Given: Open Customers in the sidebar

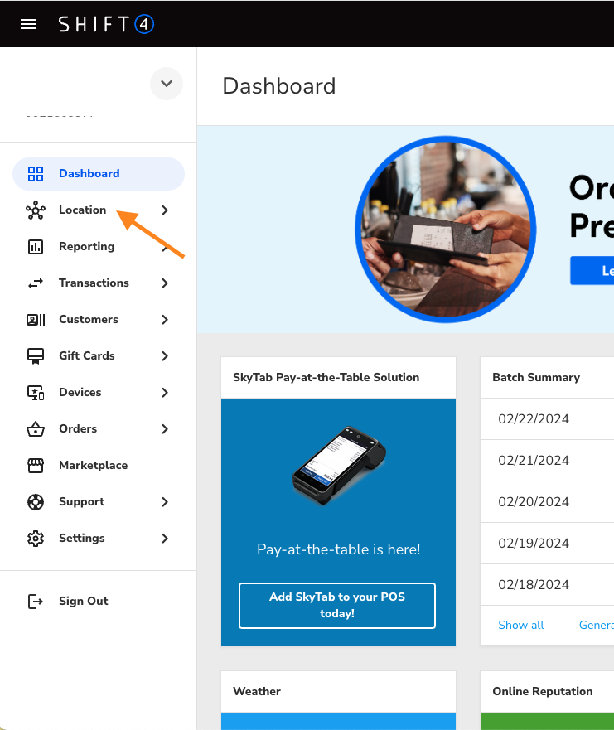Looking at the screenshot, I should click(x=89, y=319).
